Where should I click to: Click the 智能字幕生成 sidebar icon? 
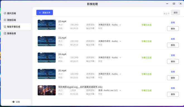pyautogui.click(x=5, y=27)
